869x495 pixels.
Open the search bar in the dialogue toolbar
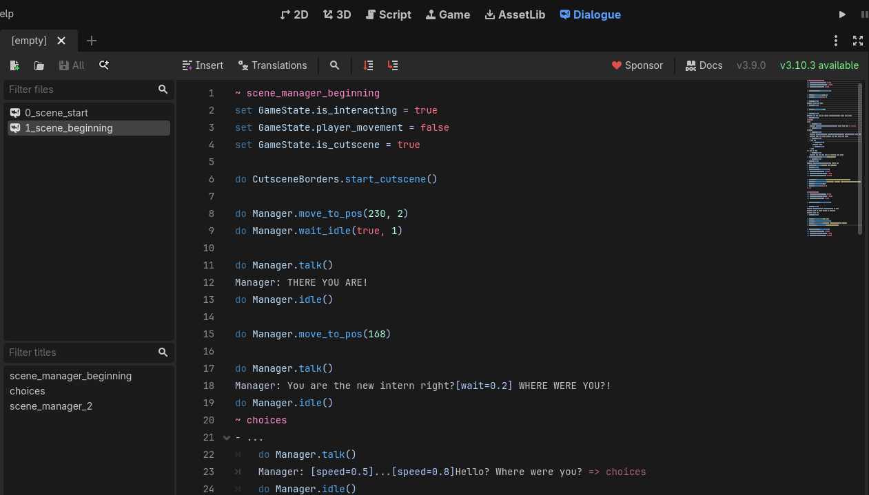[334, 65]
